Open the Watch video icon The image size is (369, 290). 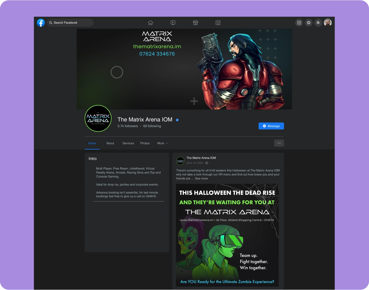[x=173, y=23]
